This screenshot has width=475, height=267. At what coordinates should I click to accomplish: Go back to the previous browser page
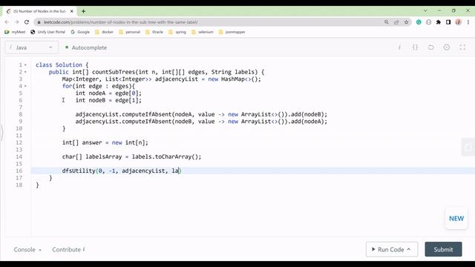[7, 22]
